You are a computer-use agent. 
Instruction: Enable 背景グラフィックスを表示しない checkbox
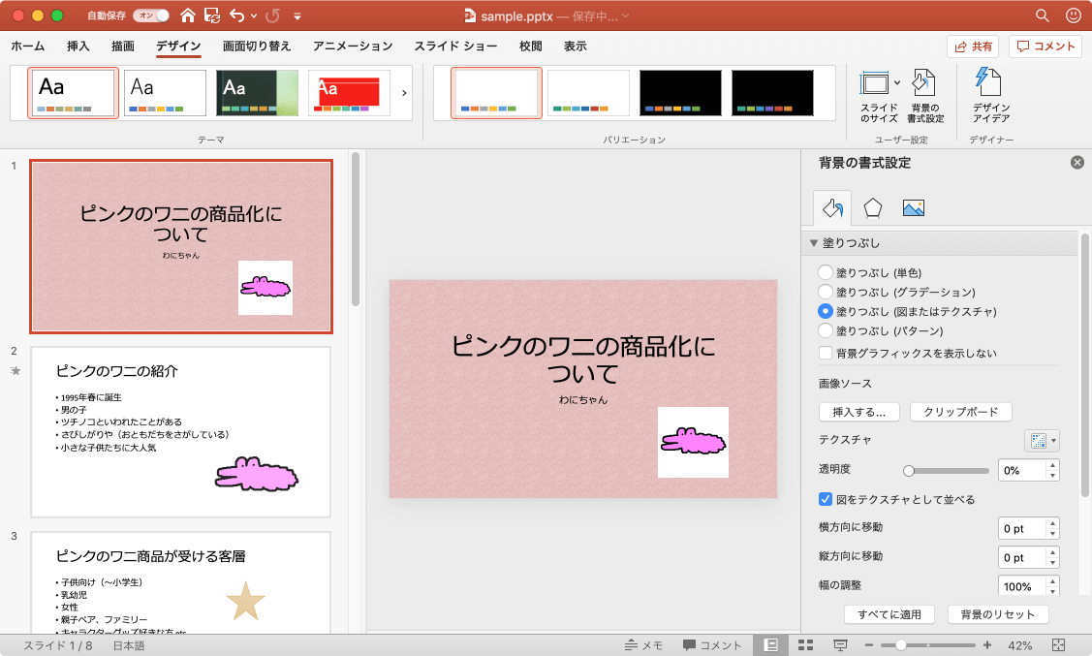826,353
